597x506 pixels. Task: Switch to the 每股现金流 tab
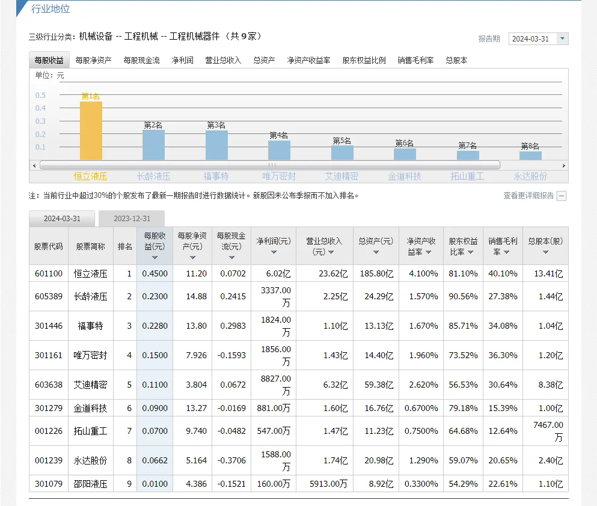click(x=142, y=60)
